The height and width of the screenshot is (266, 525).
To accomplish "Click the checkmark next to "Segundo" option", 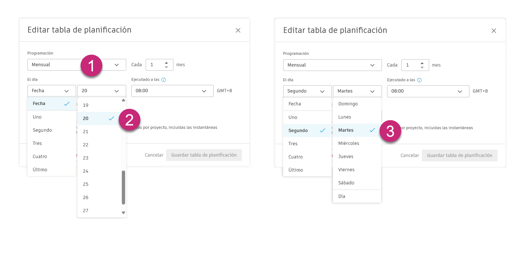I will 322,130.
